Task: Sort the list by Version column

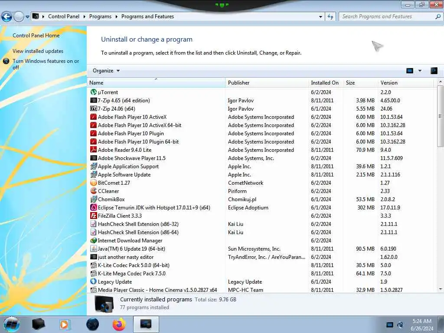Action: coord(405,83)
